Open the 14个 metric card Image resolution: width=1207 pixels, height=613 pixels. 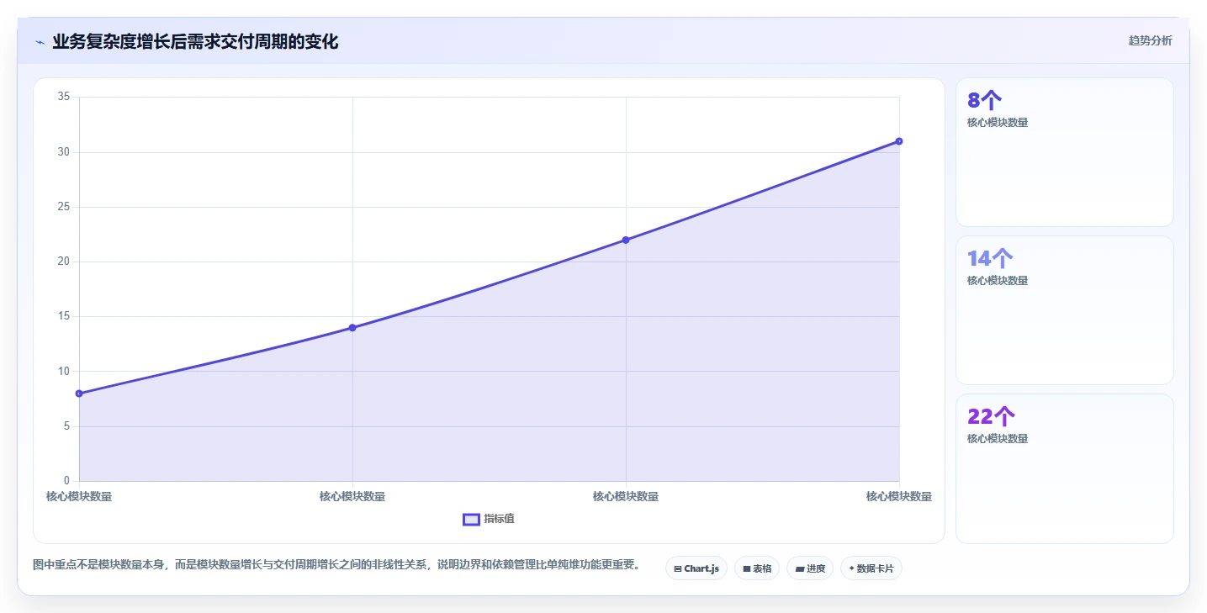[x=1064, y=310]
